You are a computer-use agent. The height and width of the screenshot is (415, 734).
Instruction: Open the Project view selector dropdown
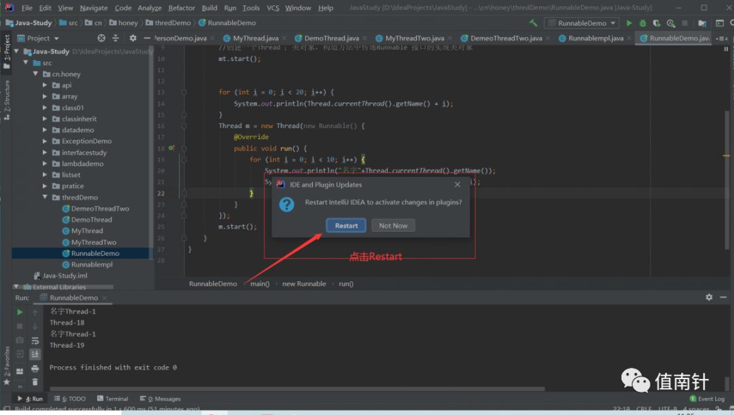pyautogui.click(x=38, y=38)
